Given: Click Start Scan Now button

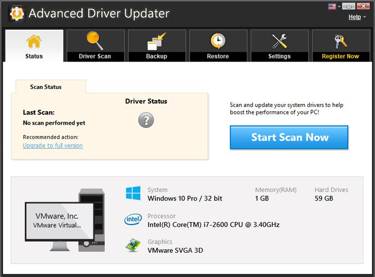Looking at the screenshot, I should click(289, 137).
